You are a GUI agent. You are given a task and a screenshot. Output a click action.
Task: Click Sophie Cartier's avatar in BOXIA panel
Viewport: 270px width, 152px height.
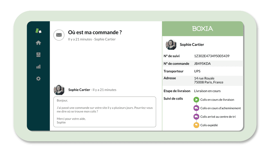171,45
